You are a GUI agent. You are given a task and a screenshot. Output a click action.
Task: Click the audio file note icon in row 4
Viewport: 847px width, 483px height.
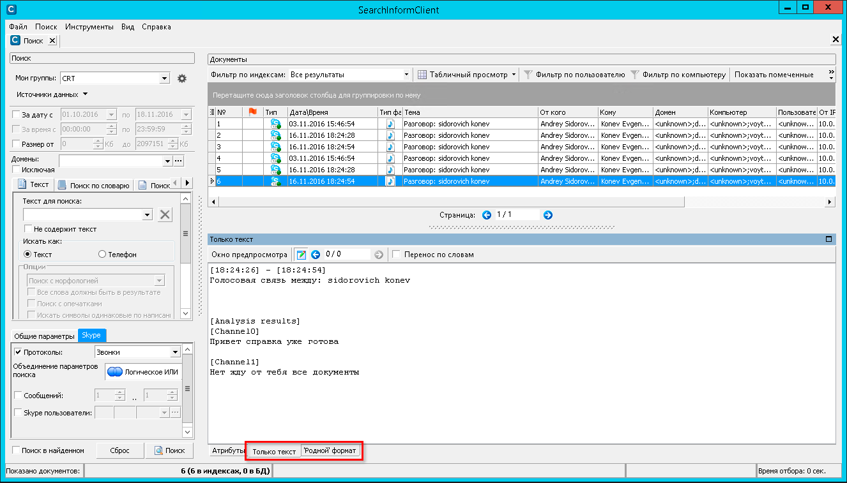390,158
